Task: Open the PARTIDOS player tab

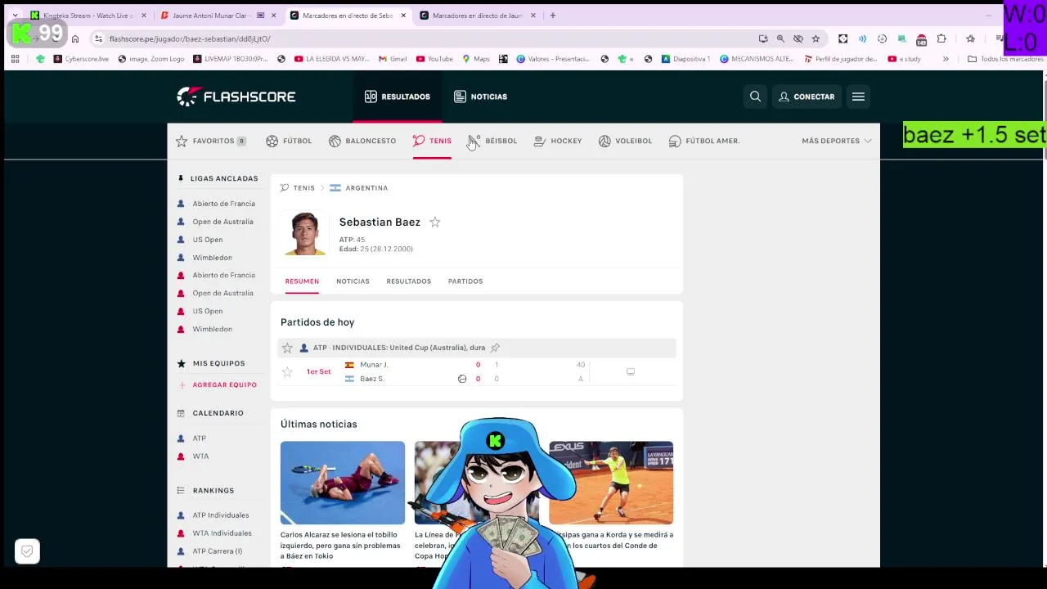Action: (x=465, y=281)
